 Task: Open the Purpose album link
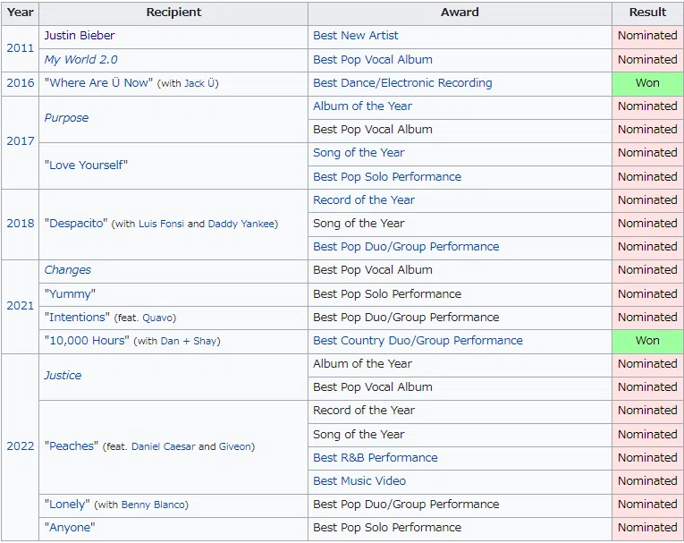pyautogui.click(x=66, y=118)
